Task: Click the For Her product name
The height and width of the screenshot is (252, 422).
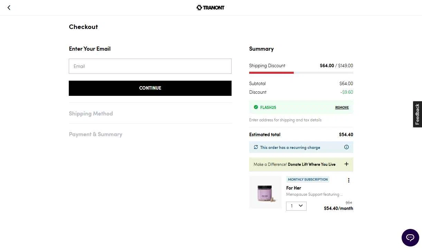Action: [x=293, y=188]
